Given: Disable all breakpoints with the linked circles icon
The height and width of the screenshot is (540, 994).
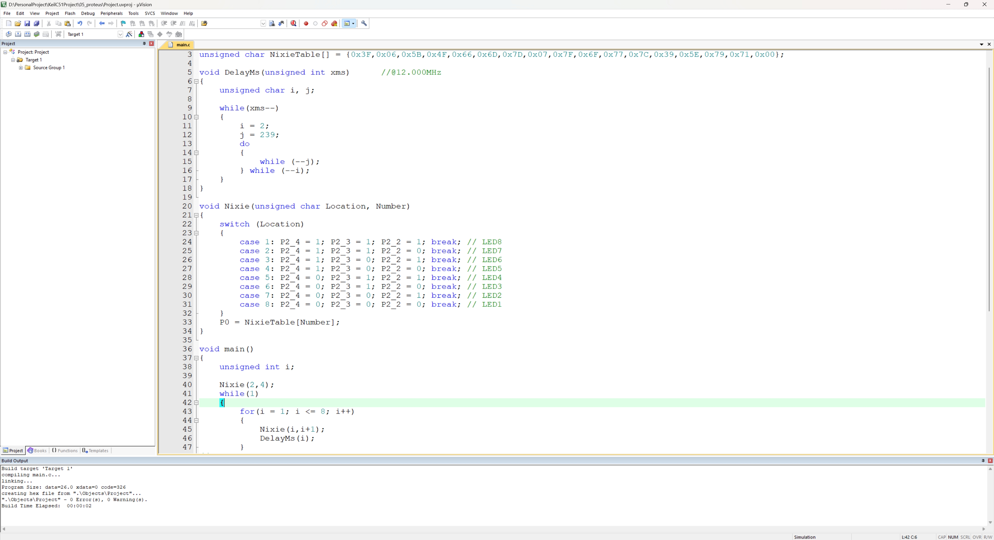Looking at the screenshot, I should (325, 24).
